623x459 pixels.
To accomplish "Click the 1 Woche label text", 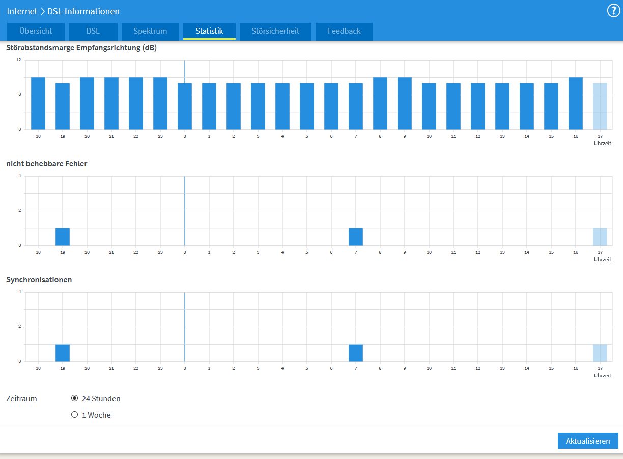I will (96, 415).
